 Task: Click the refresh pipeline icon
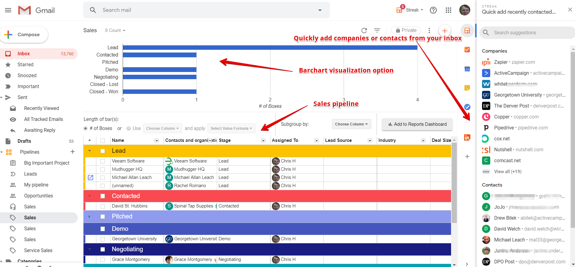(364, 30)
